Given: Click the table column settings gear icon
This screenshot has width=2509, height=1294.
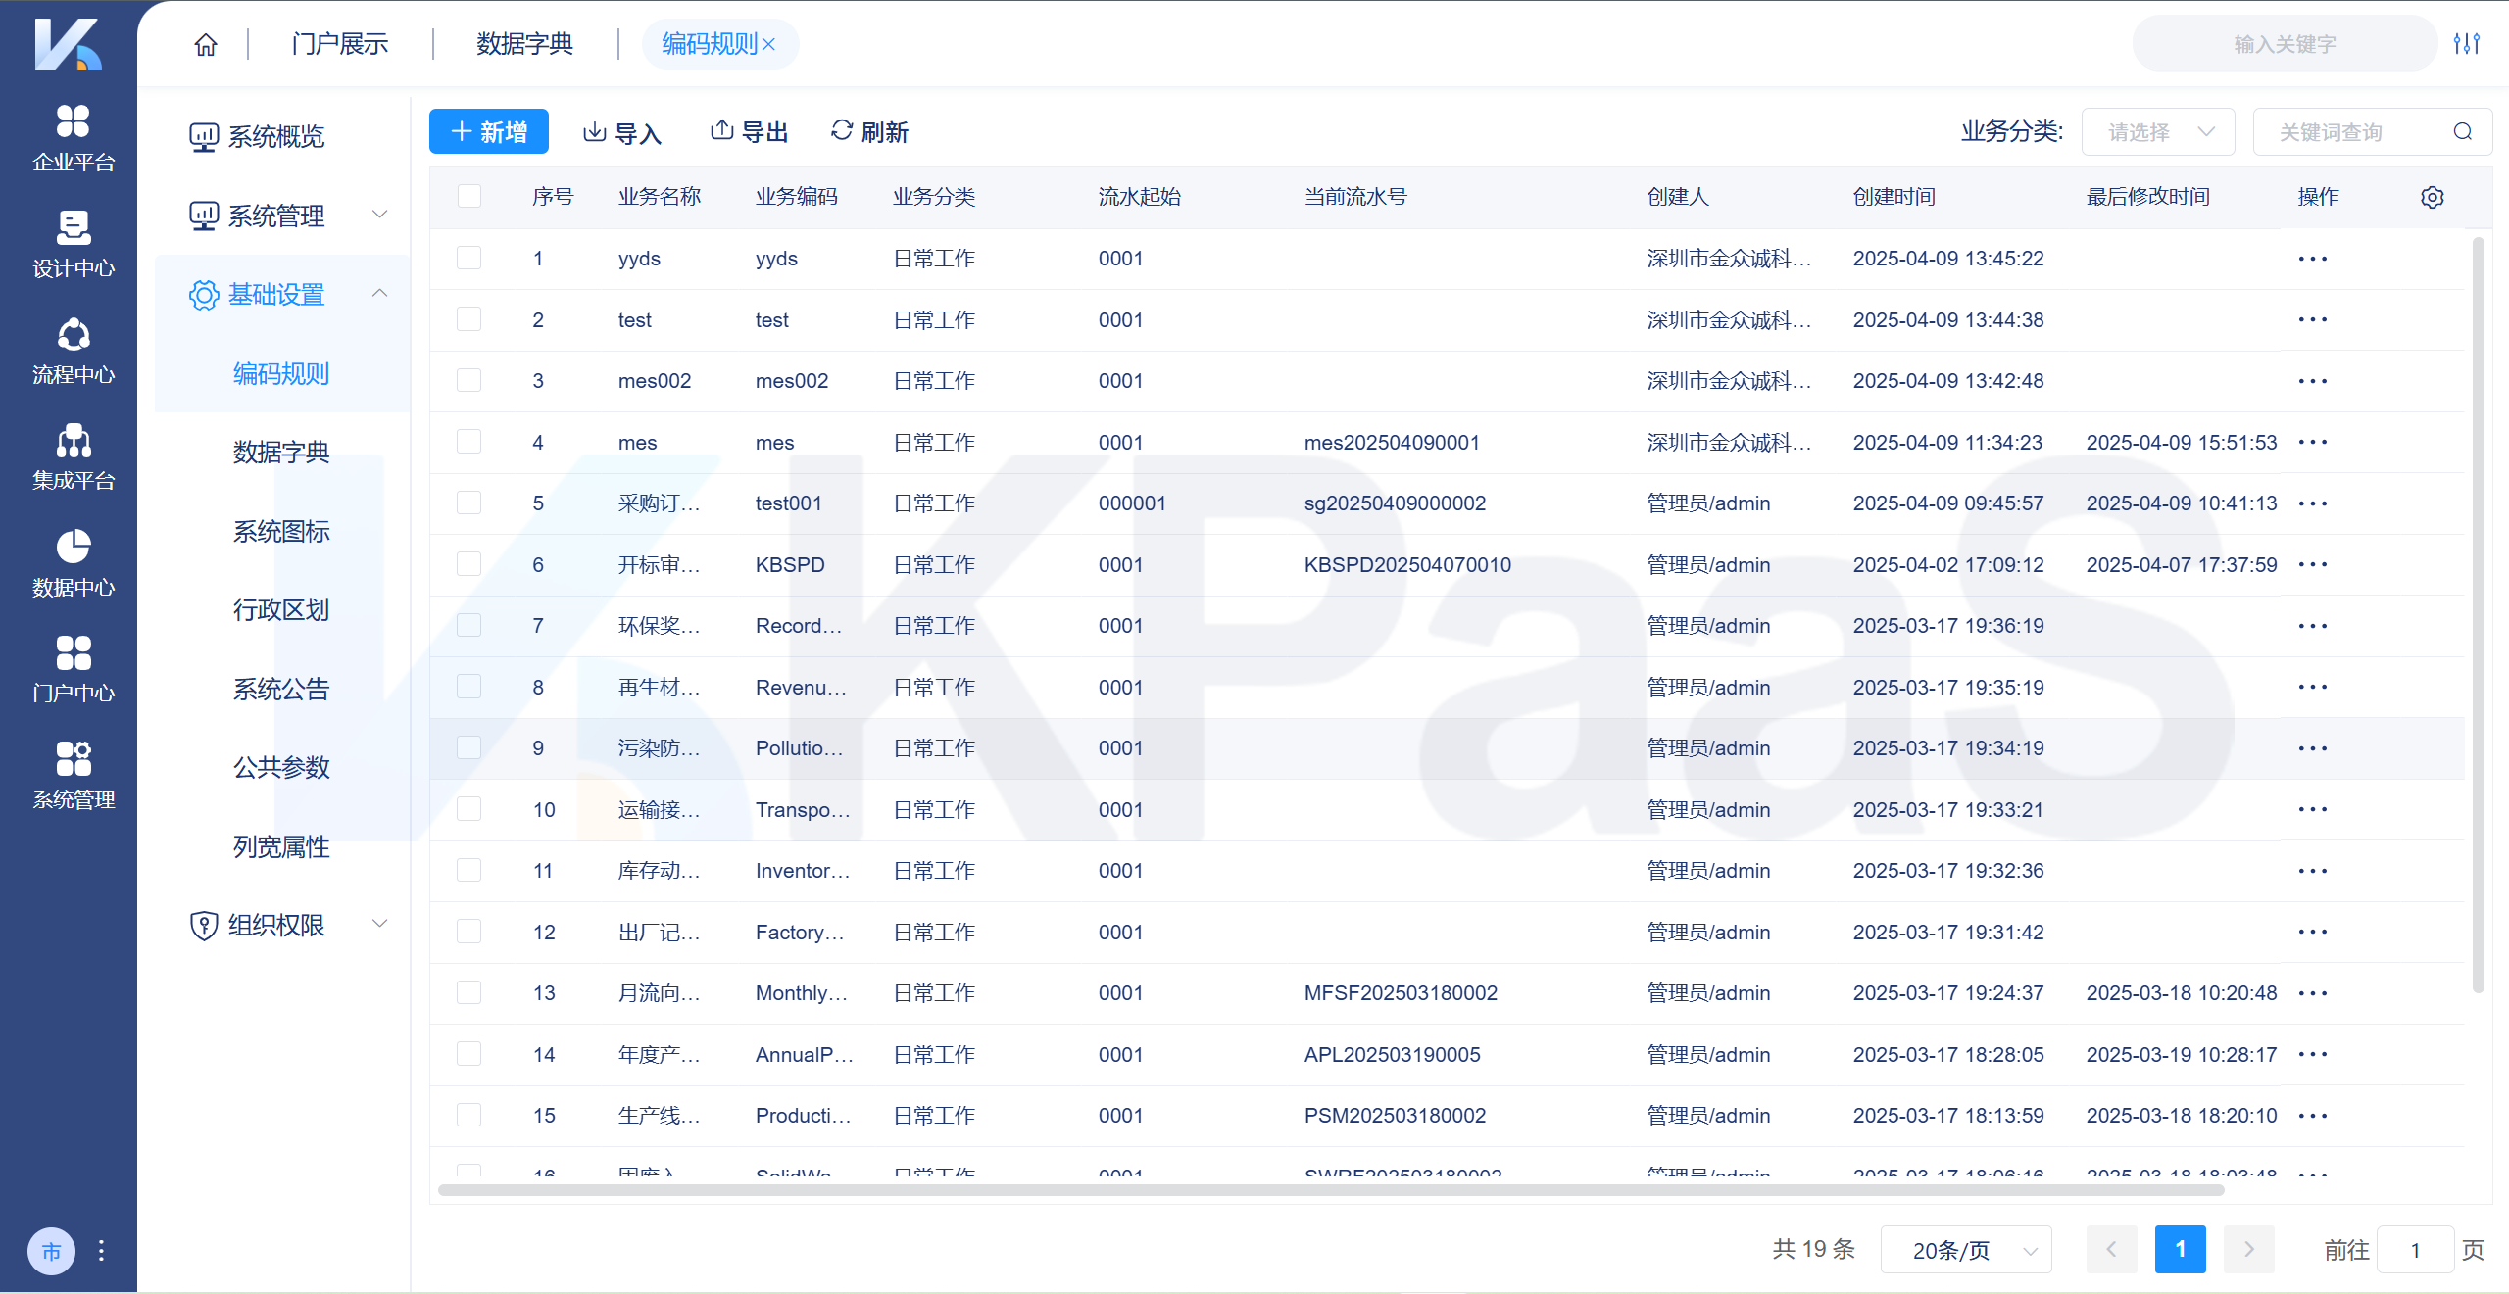Looking at the screenshot, I should point(2432,197).
